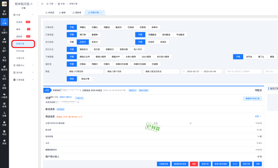Choose 未支付 in 支付状态 filter
This screenshot has height=168, width=278.
click(x=94, y=42)
